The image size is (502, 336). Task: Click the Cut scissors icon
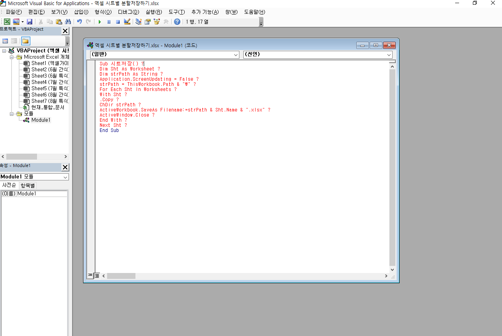(41, 22)
